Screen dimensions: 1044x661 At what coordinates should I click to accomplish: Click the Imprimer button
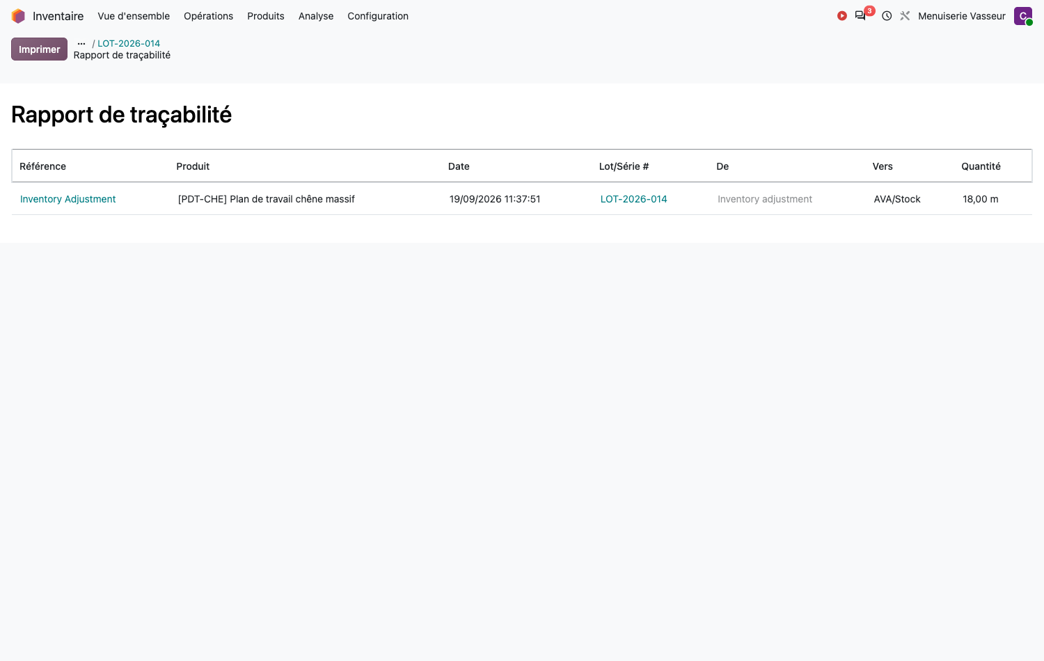[x=39, y=49]
